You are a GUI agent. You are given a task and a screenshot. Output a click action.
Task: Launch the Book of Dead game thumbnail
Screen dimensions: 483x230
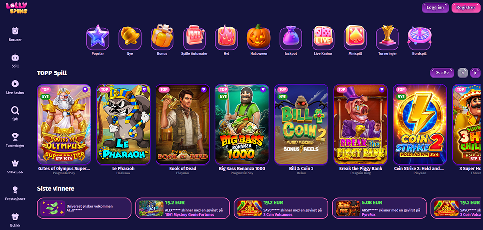(183, 124)
